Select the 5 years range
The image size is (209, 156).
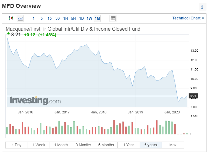point(151,145)
